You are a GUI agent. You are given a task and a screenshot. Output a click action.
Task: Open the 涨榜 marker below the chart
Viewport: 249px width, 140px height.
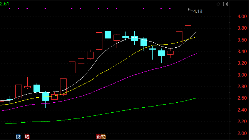tap(101, 137)
